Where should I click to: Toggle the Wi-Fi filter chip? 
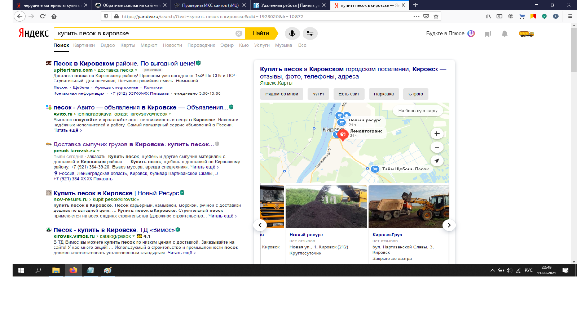tap(318, 94)
